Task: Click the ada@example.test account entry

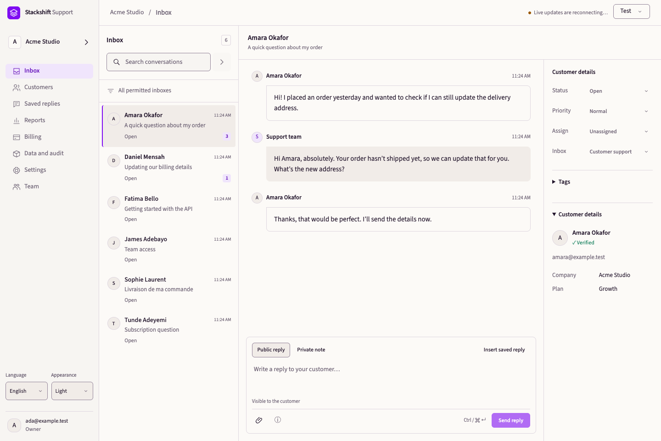Action: pyautogui.click(x=49, y=425)
